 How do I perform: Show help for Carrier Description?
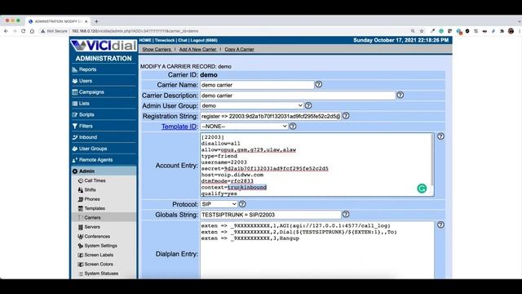coord(400,95)
